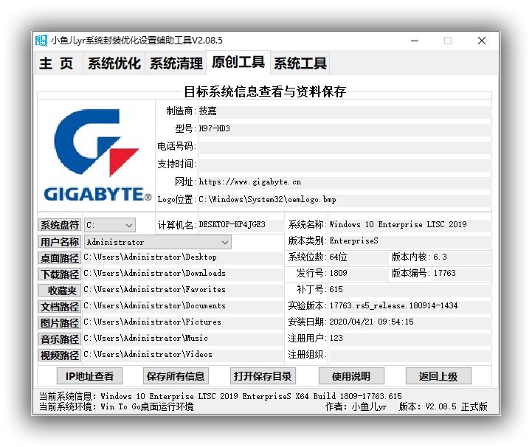Click 保存所有信息 to save info
Image resolution: width=532 pixels, height=447 pixels.
(176, 376)
